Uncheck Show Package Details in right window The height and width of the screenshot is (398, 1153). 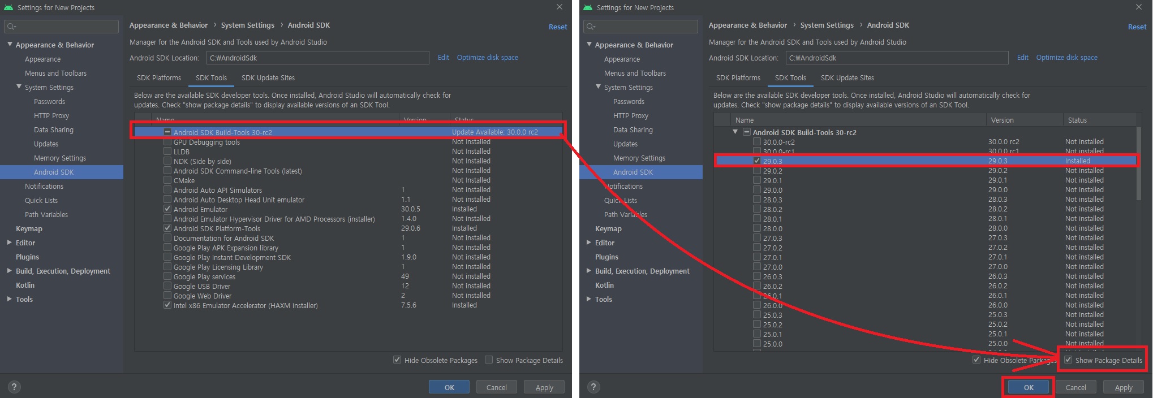[x=1068, y=360]
